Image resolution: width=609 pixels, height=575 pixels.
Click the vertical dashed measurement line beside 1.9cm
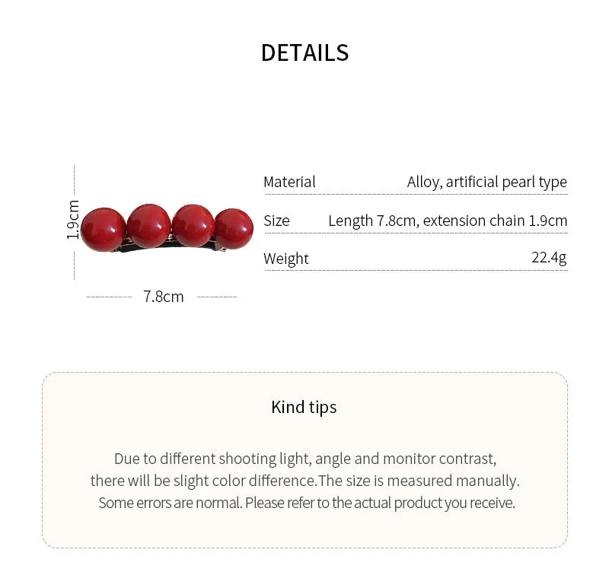click(74, 183)
